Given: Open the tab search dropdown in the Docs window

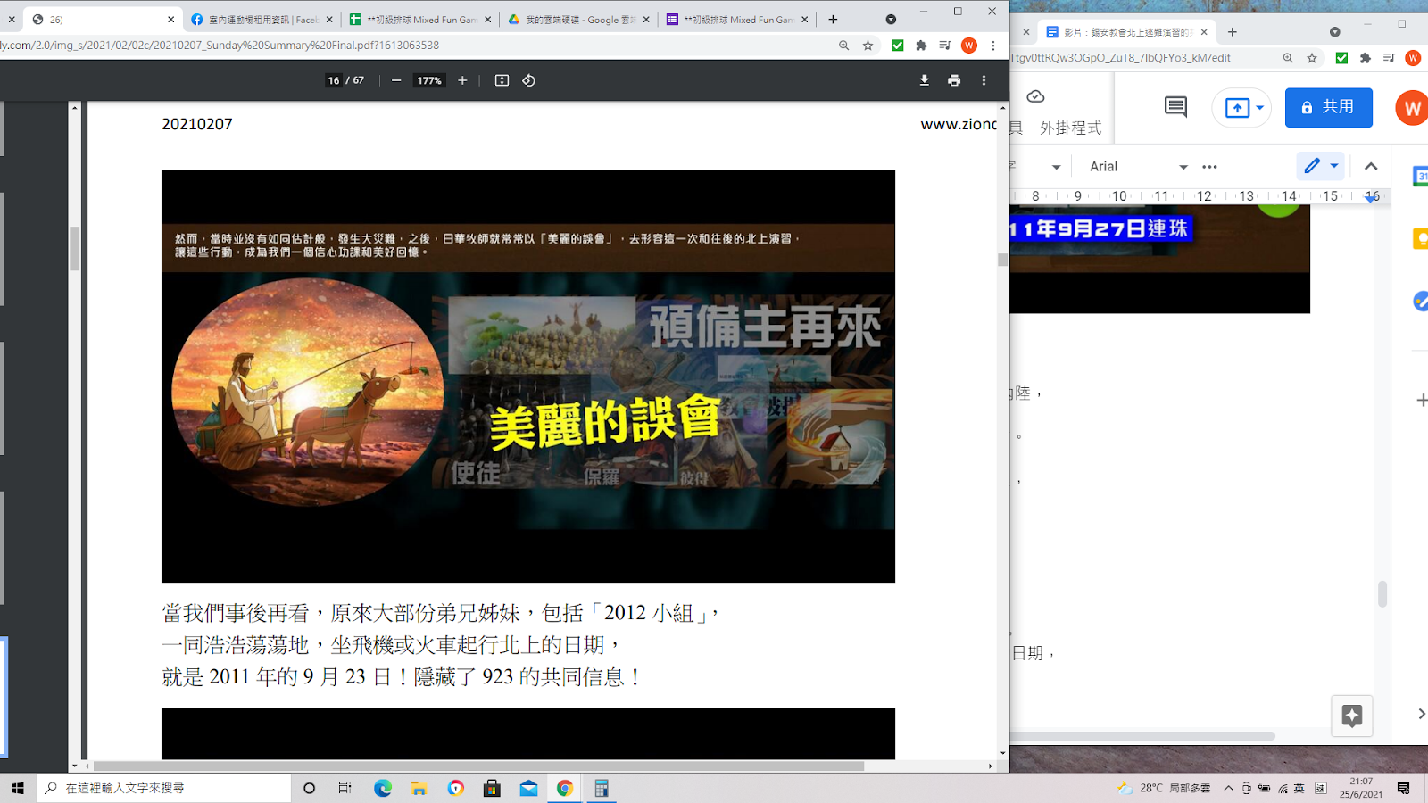Looking at the screenshot, I should [x=1334, y=31].
